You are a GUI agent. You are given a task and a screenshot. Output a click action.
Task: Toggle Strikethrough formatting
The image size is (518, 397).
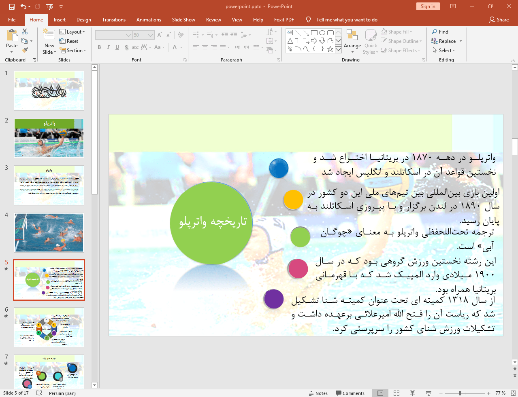point(135,47)
